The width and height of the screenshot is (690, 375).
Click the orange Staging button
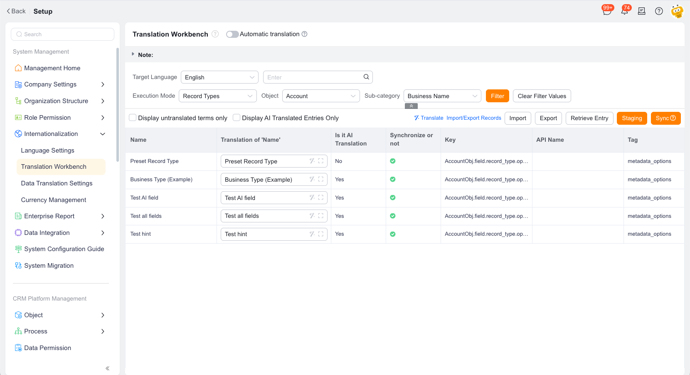coord(632,118)
